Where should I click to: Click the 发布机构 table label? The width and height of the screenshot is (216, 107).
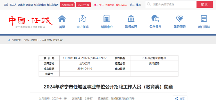pyautogui.click(x=120, y=58)
